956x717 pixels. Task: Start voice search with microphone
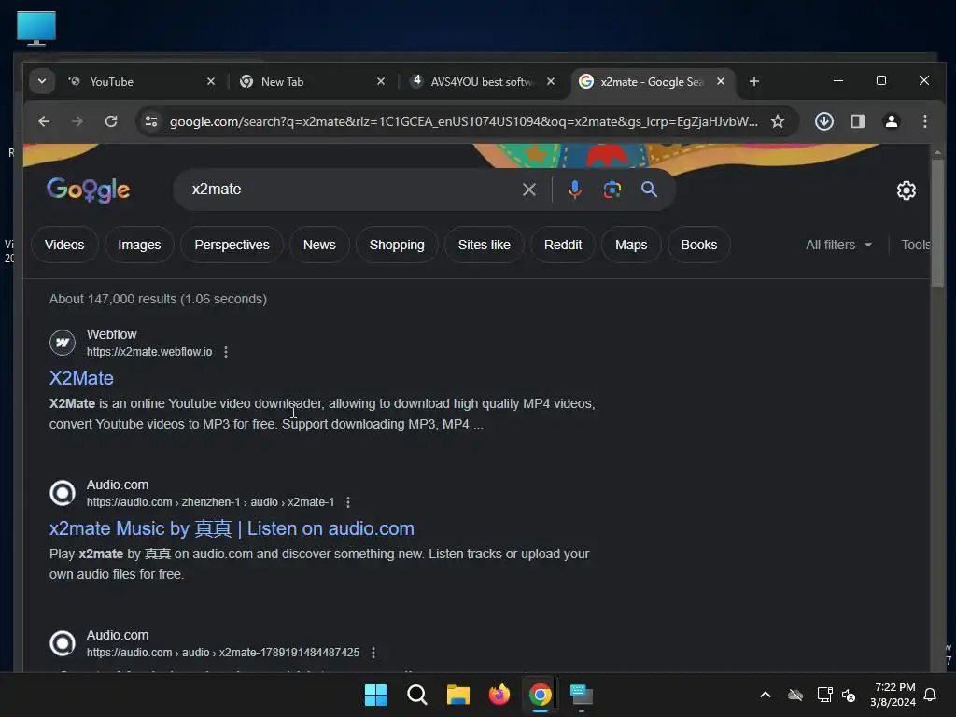click(574, 190)
